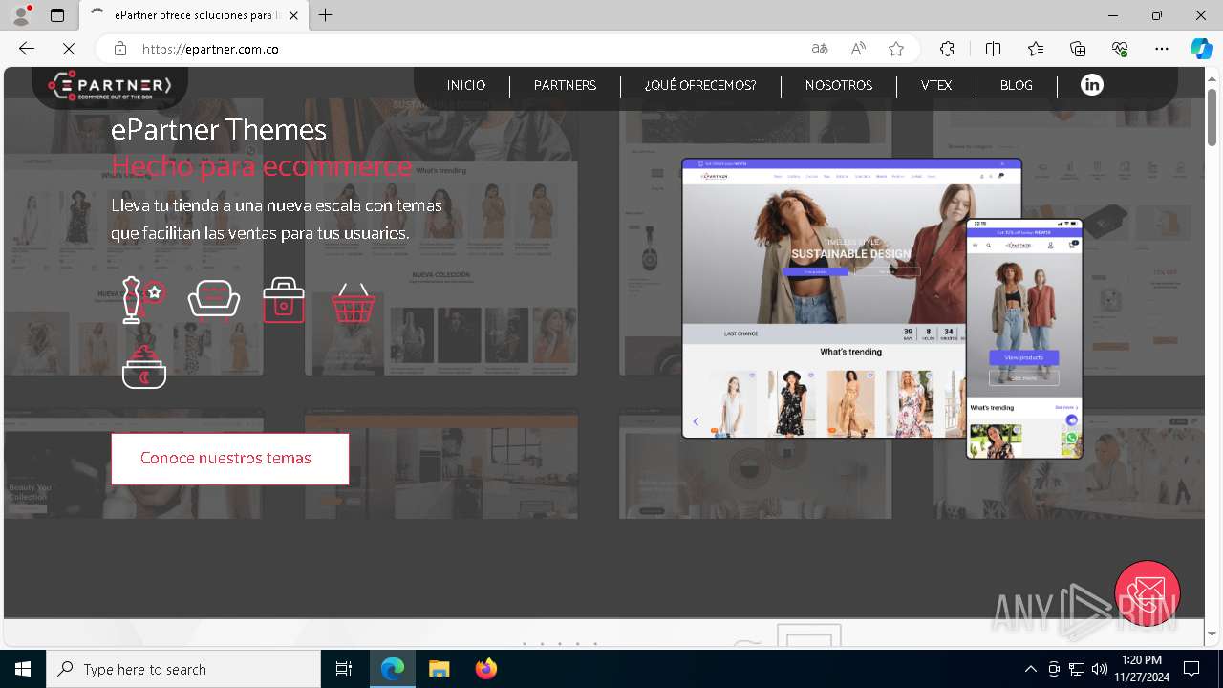This screenshot has height=688, width=1223.
Task: Open the LinkedIn icon in site navigation
Action: coord(1091,85)
